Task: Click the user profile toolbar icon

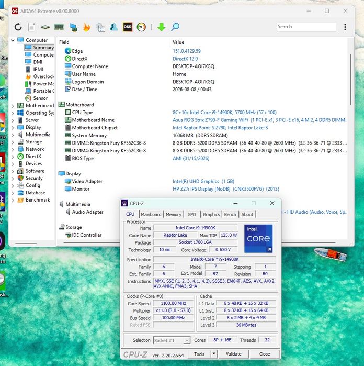Action: [x=114, y=27]
